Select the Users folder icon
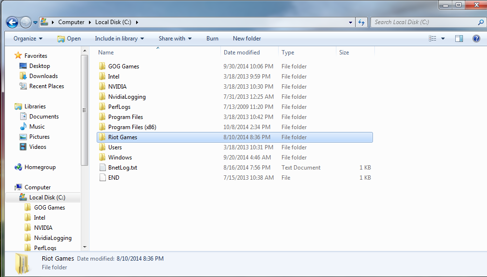 (102, 147)
